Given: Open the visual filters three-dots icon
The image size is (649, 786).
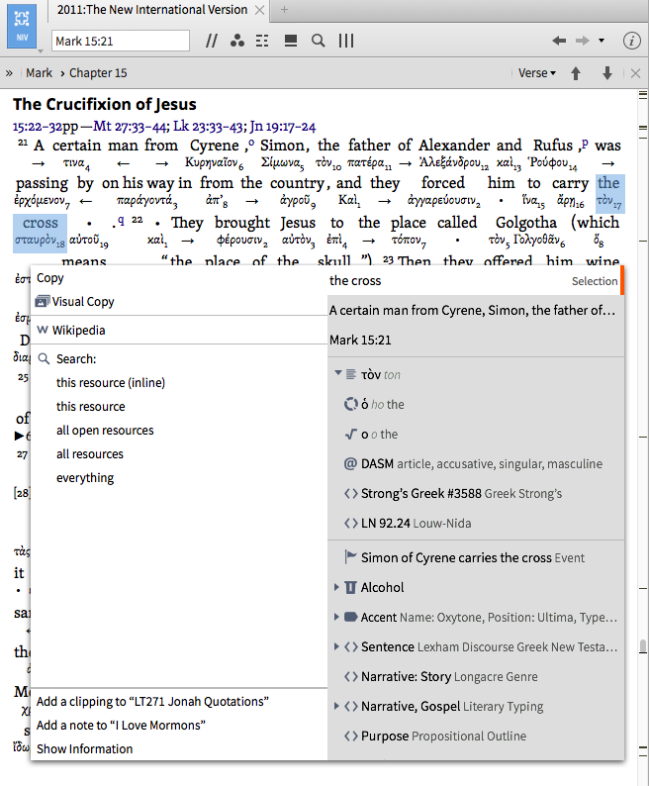Looking at the screenshot, I should [237, 41].
